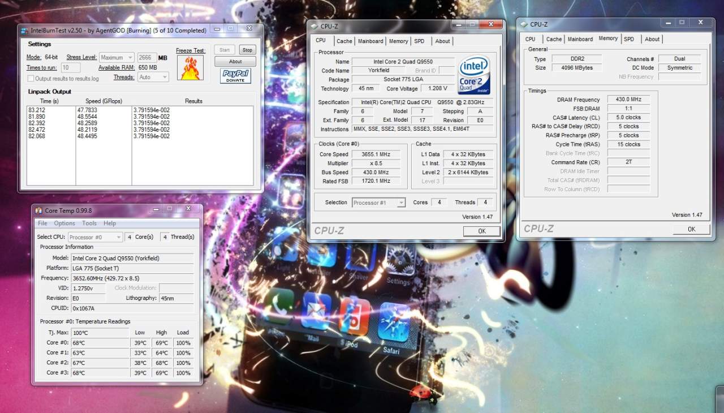Click the Intel Core 2 Quad logo

pos(473,75)
